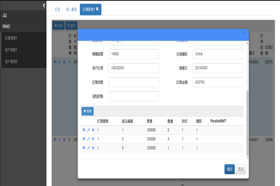Switch to the 個人事項 tab

pyautogui.click(x=71, y=10)
